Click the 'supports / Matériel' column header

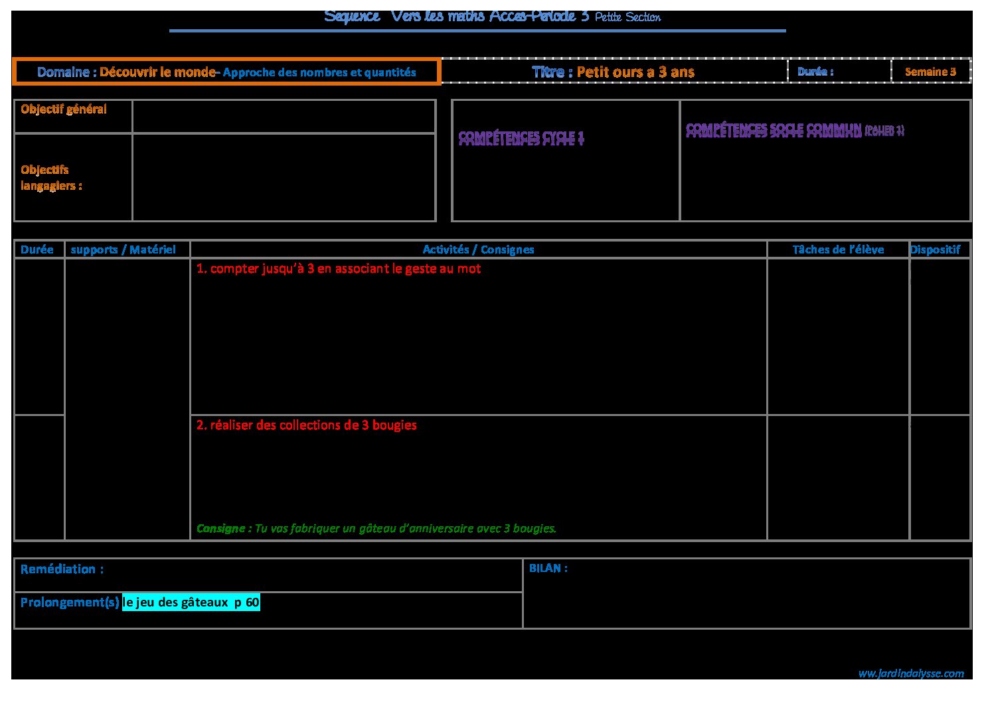[x=124, y=249]
